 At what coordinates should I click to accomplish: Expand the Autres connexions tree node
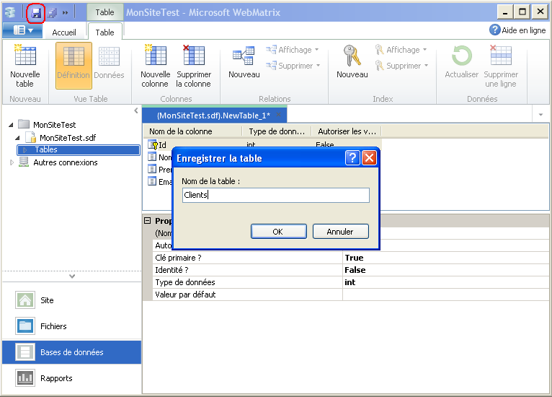12,162
